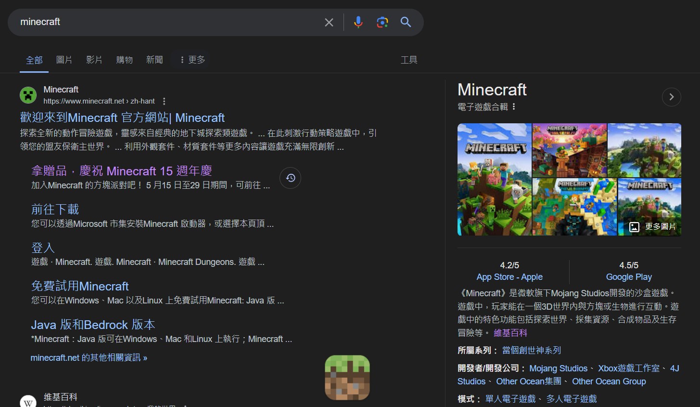
Task: Click the Minecraft site name above URL
Action: [x=61, y=90]
